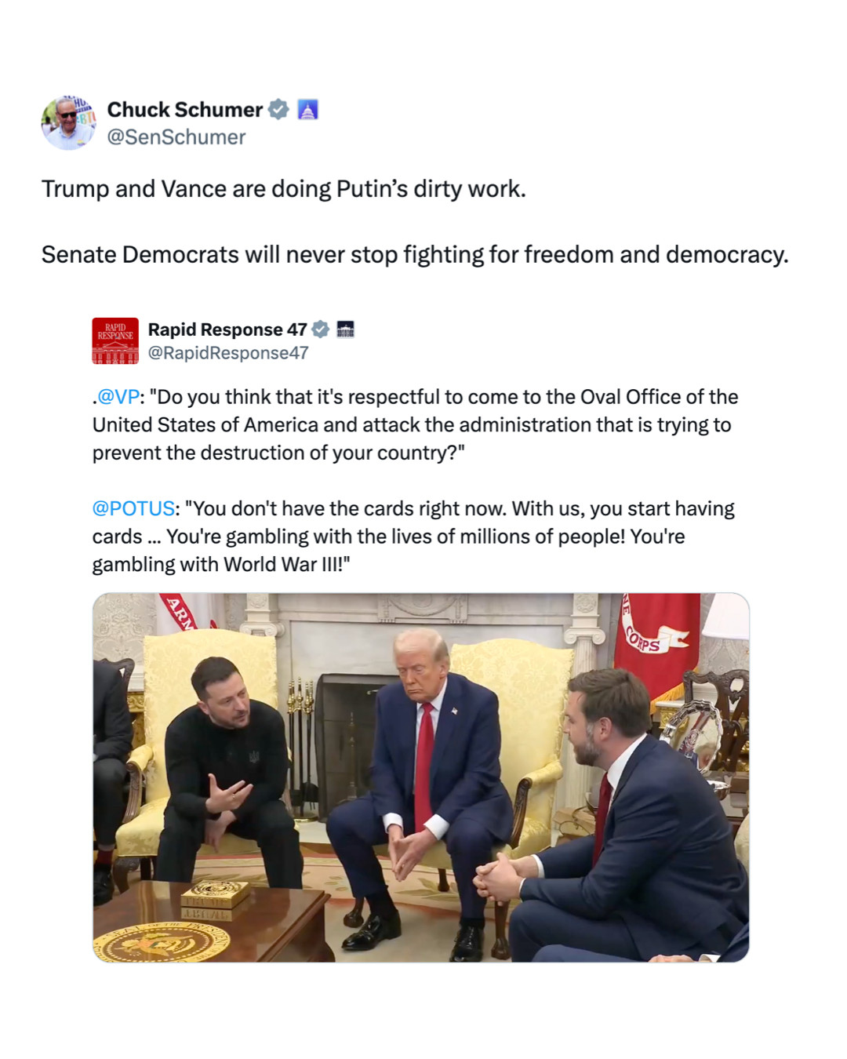Select the "Putin's dirty work" tweet sentence
847x1059 pixels.
point(284,189)
